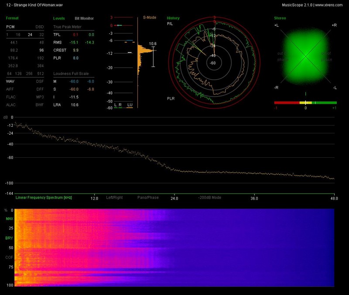Select the MAX spectrogram color option
This screenshot has height=295, width=349.
tap(10, 219)
